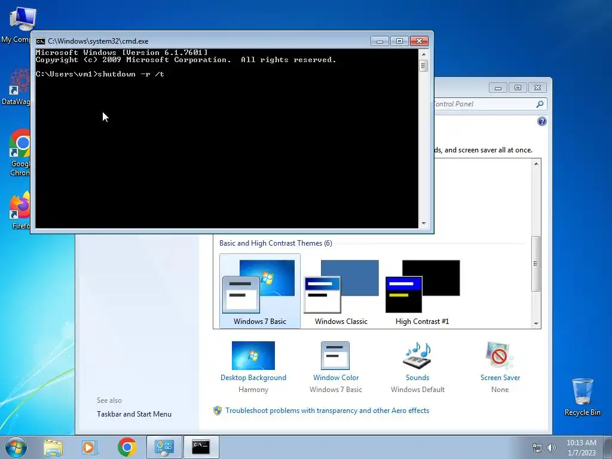Open Troubleshoot problems with transparency link
The image size is (612, 459).
[327, 411]
